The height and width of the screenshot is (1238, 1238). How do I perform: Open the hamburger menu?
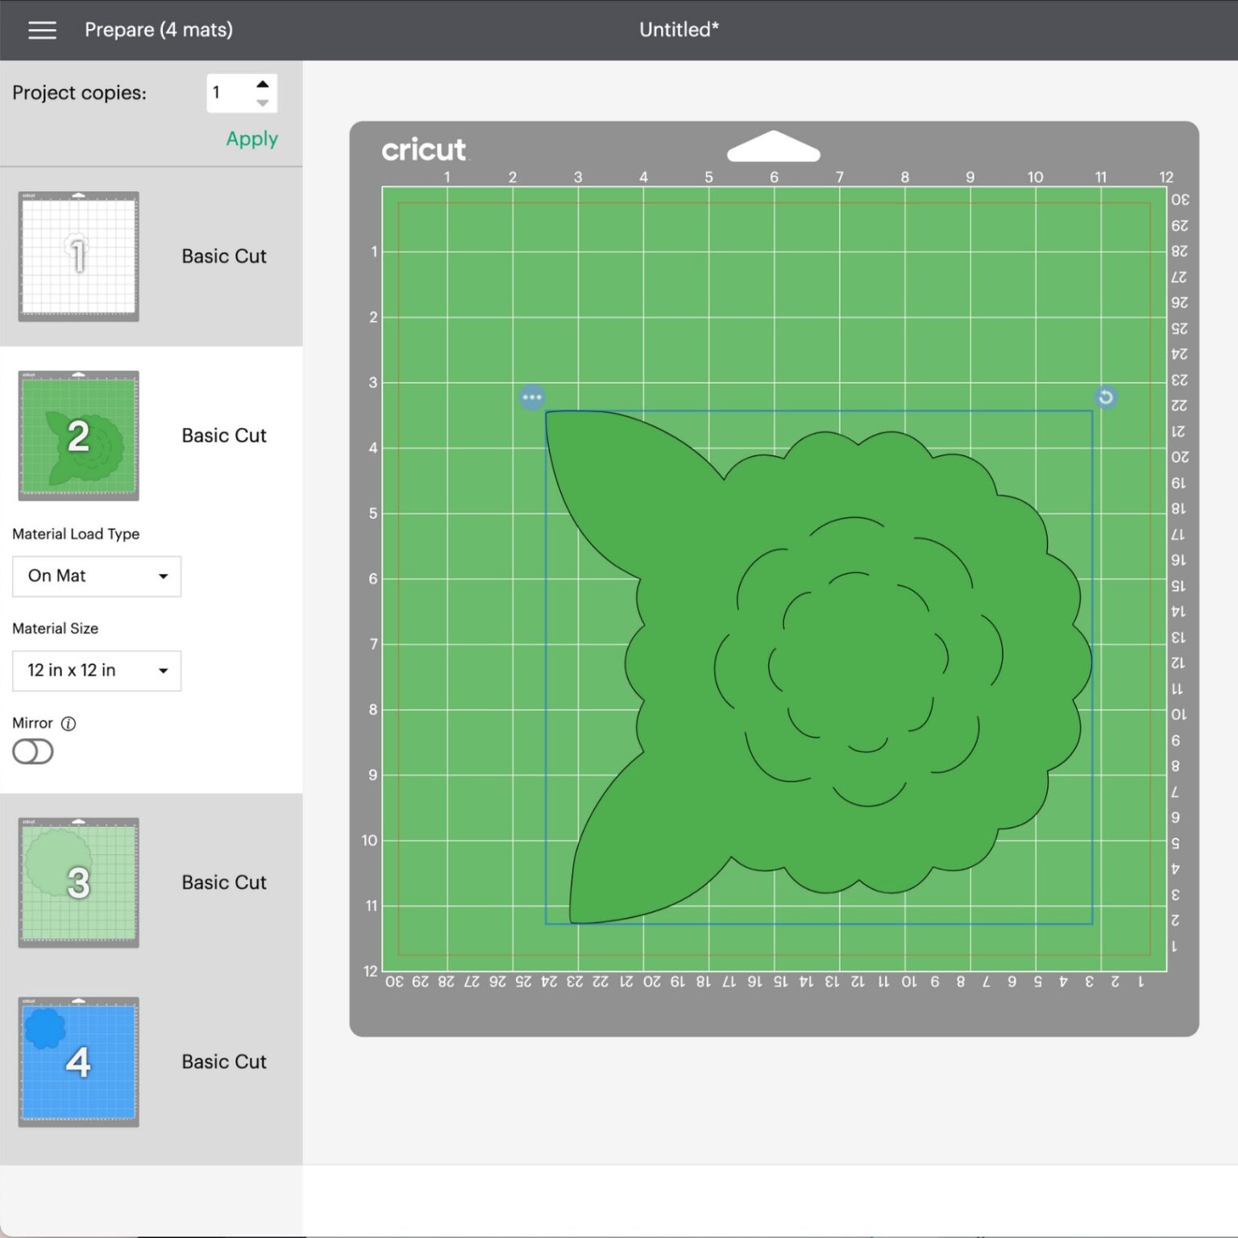[42, 30]
